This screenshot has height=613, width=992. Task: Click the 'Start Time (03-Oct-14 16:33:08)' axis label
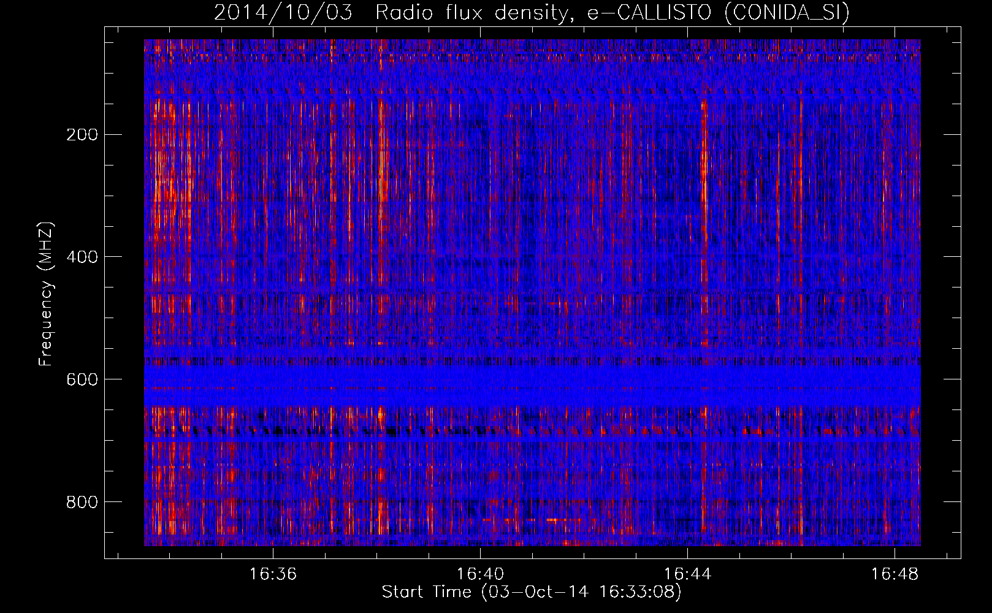[x=532, y=592]
